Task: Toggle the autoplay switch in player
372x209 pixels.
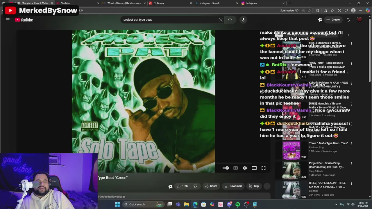Action: click(x=226, y=168)
